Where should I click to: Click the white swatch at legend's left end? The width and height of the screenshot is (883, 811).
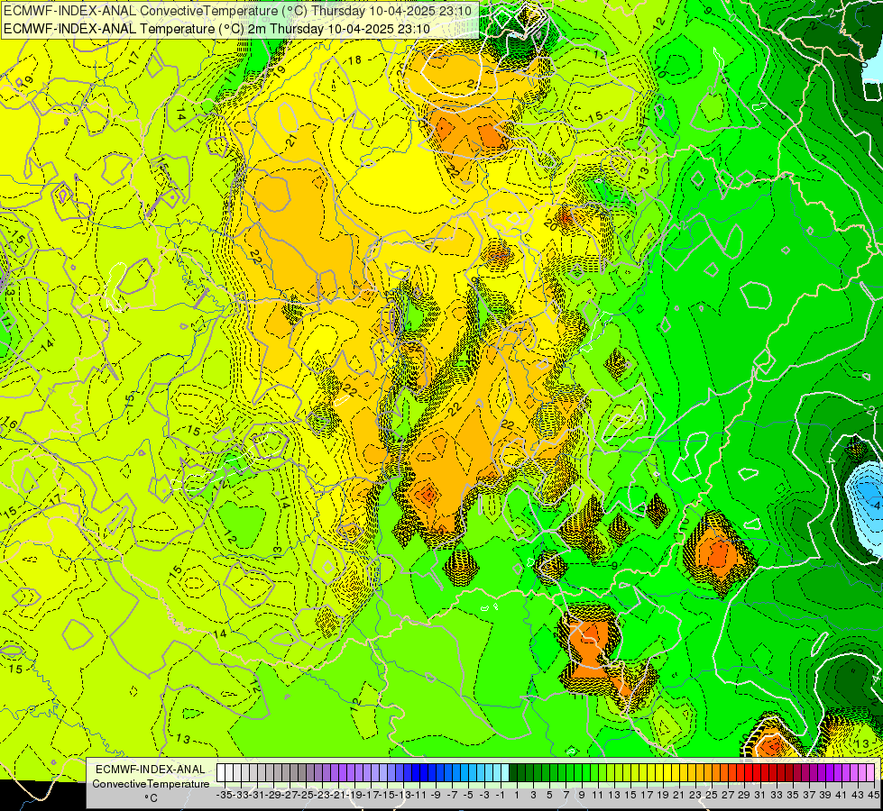coord(220,773)
